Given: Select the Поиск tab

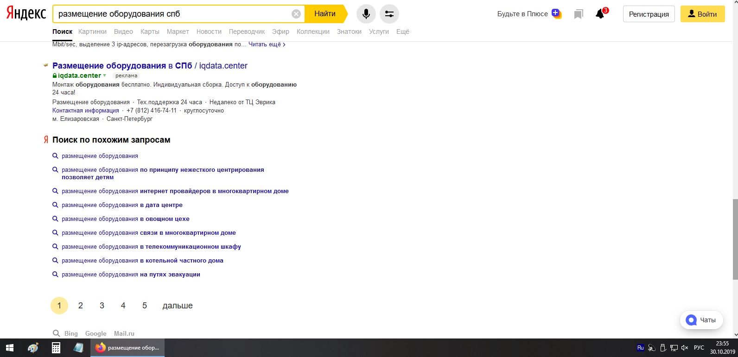Looking at the screenshot, I should [x=63, y=31].
